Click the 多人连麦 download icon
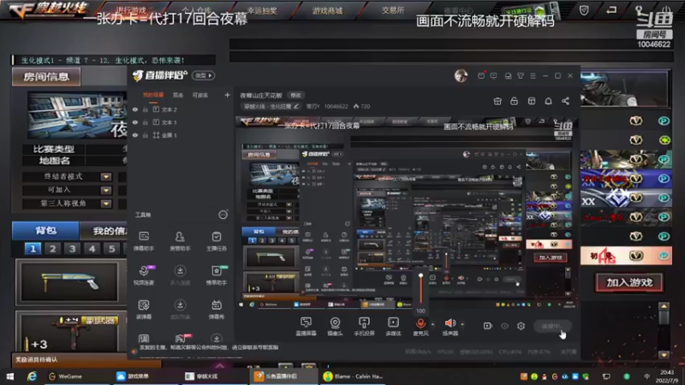 click(180, 270)
